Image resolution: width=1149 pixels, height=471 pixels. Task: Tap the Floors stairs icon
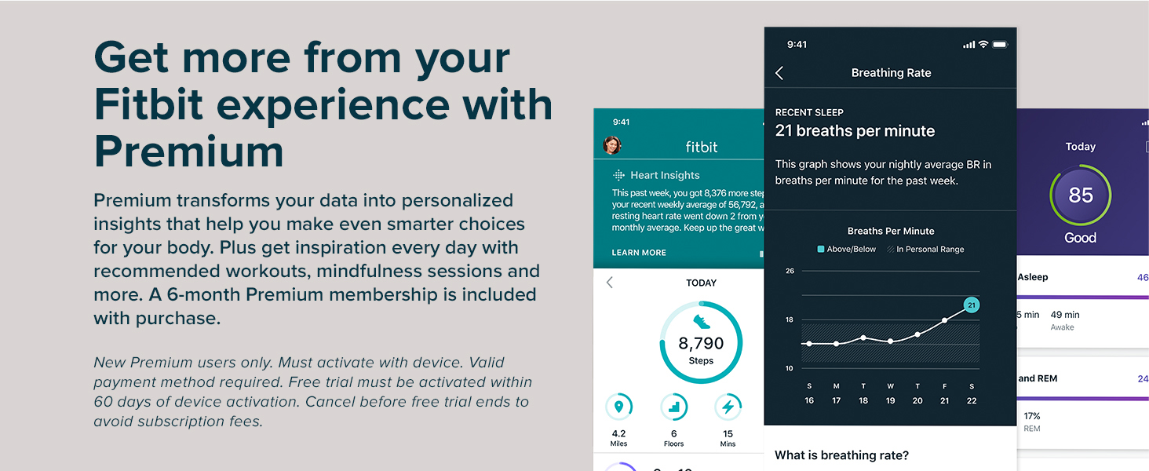click(673, 407)
